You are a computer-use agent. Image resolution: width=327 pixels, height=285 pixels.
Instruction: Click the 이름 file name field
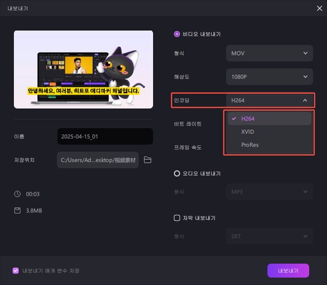pyautogui.click(x=105, y=136)
